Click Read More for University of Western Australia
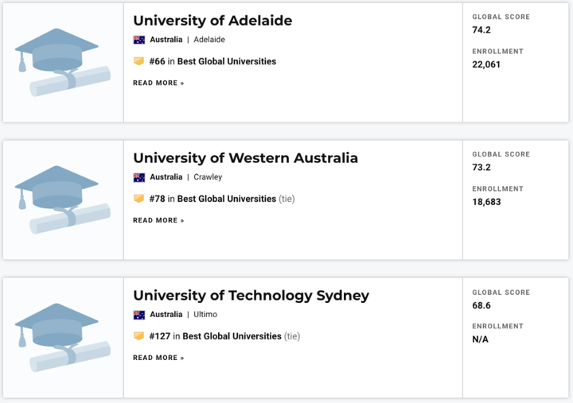The width and height of the screenshot is (573, 403). (158, 220)
